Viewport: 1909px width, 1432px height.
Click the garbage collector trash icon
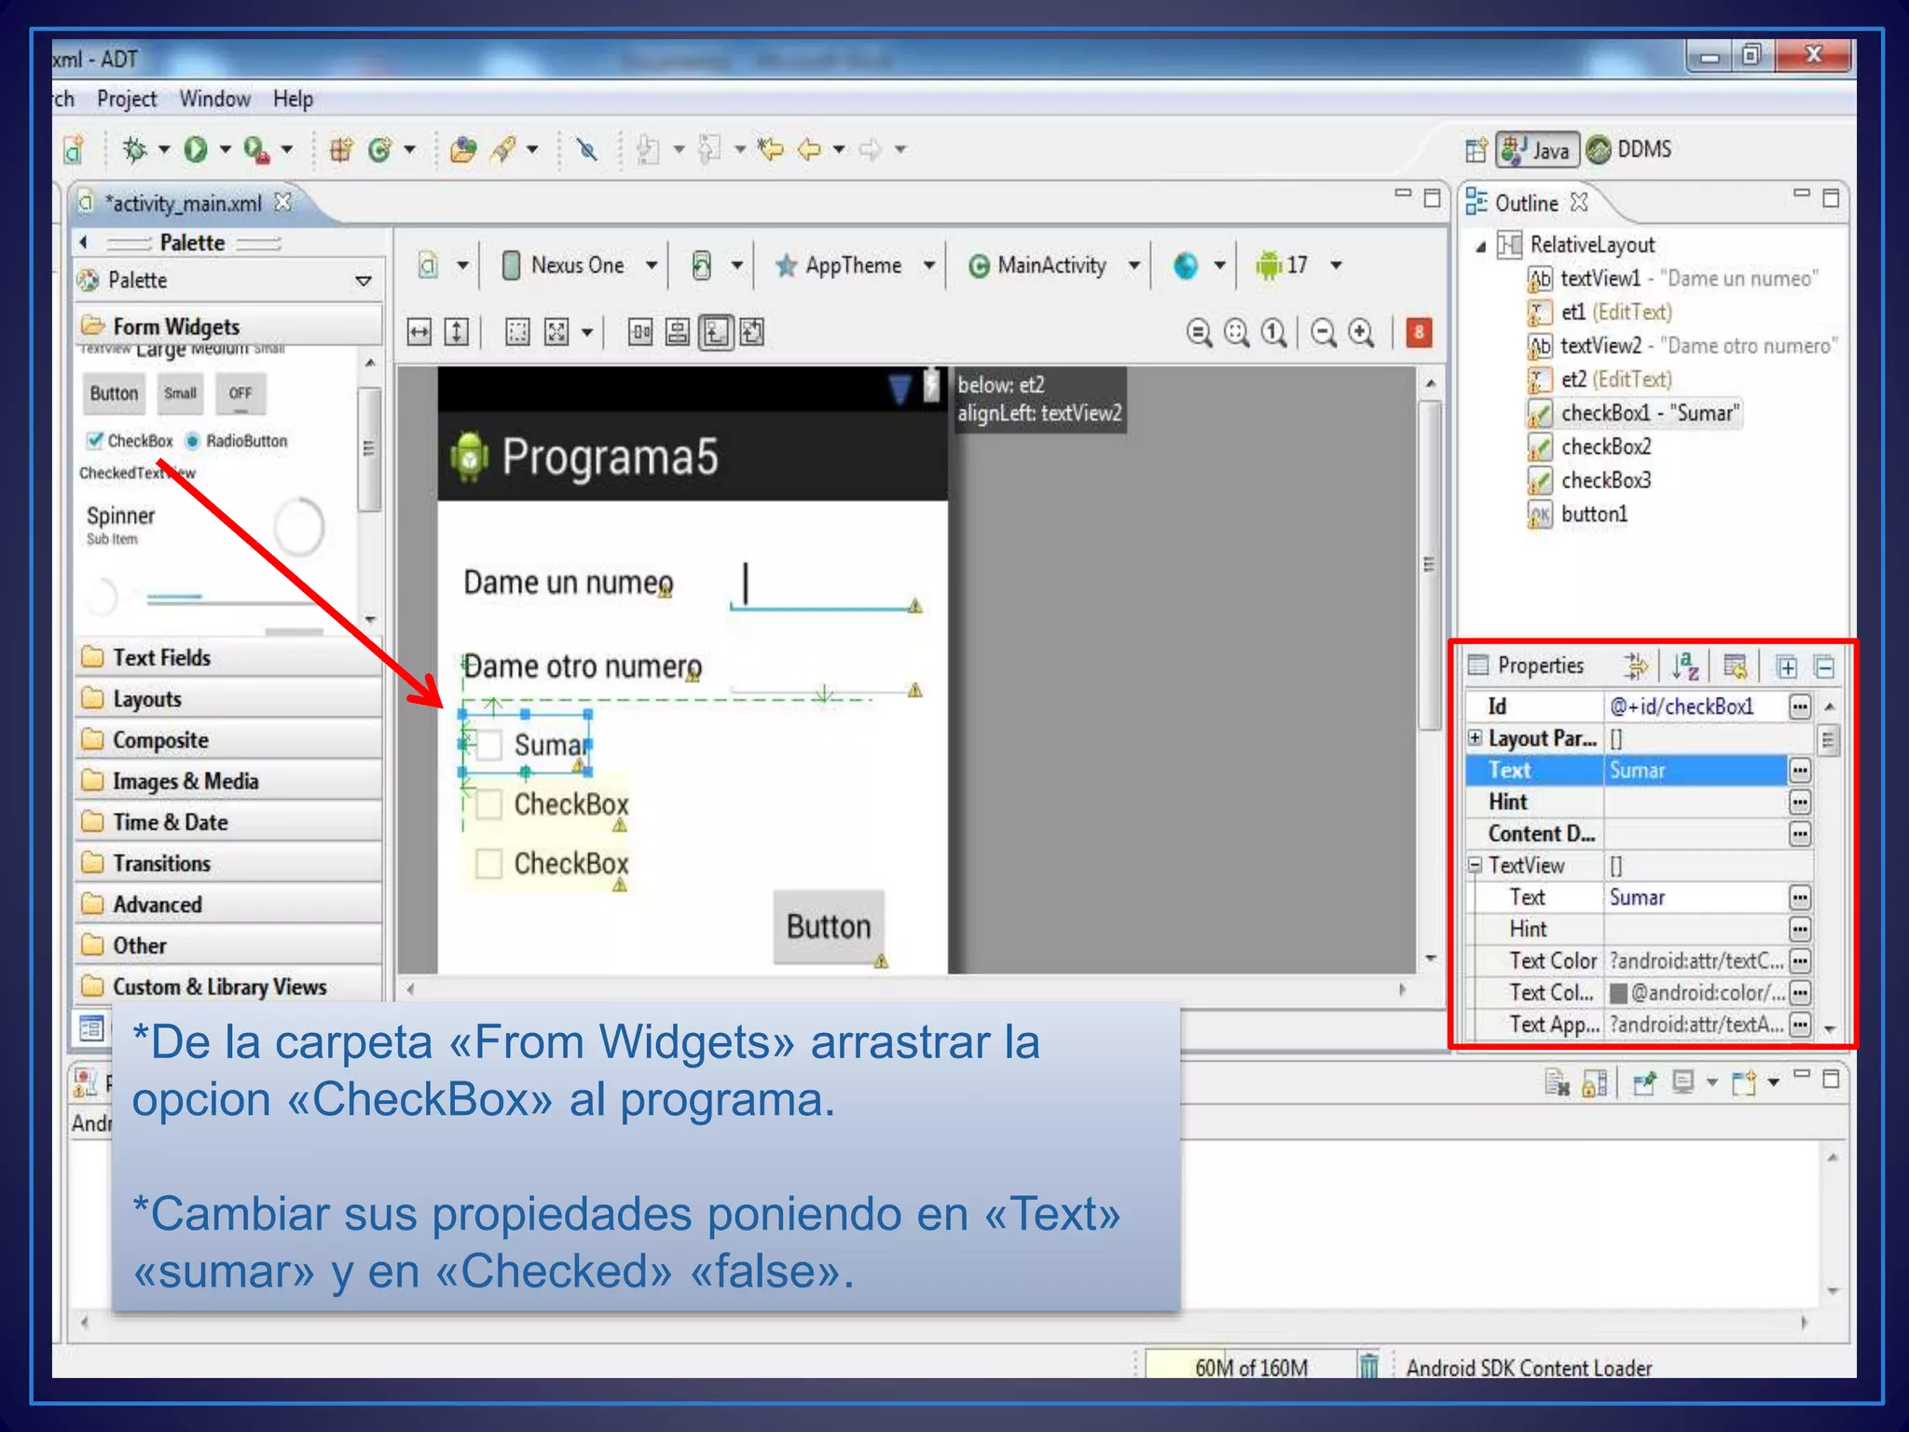pos(1367,1366)
